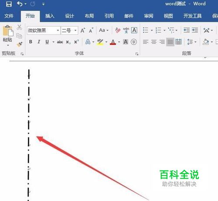Decrease font size with the shrink font icon
The height and width of the screenshot is (201, 218).
(91, 30)
